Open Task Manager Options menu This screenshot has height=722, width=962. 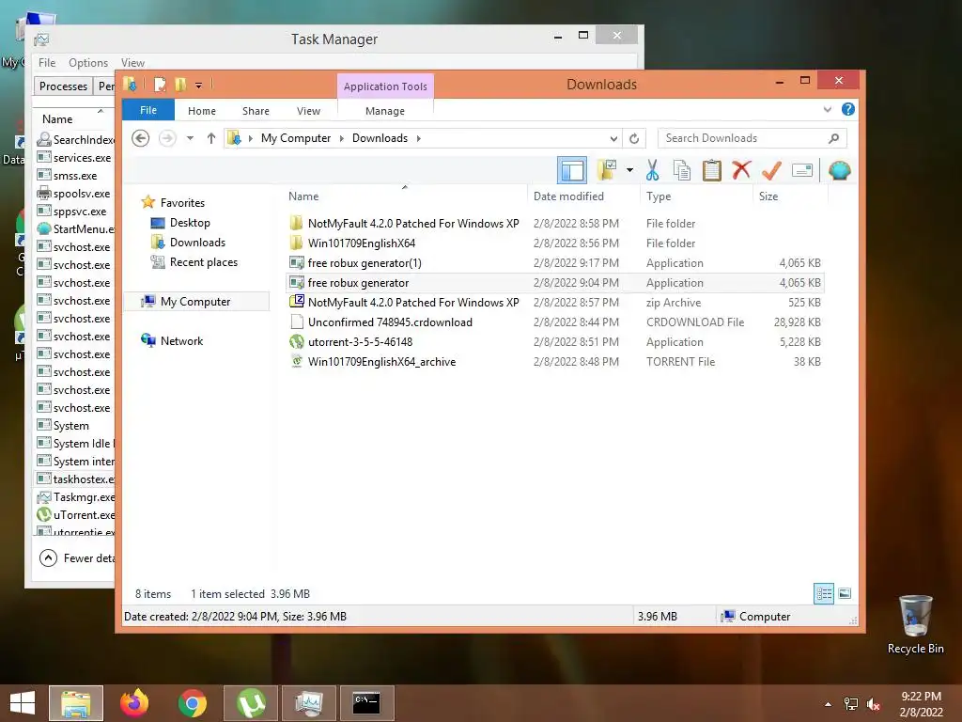click(x=88, y=63)
